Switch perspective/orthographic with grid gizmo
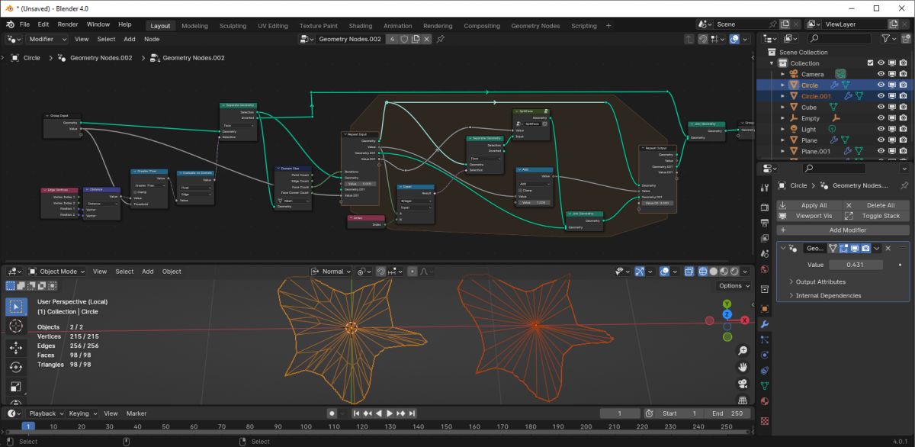Image resolution: width=915 pixels, height=447 pixels. coord(743,400)
